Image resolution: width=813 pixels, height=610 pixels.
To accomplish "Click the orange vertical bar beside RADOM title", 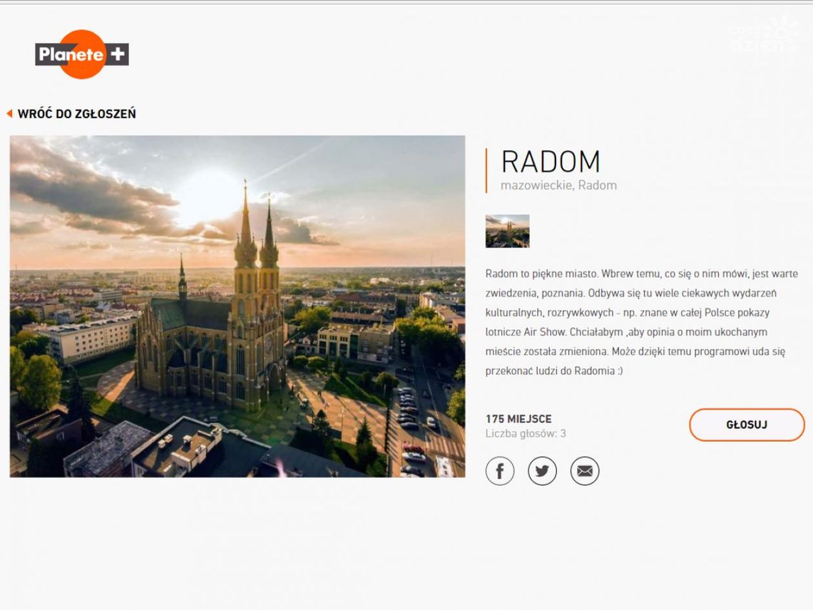I will 486,170.
